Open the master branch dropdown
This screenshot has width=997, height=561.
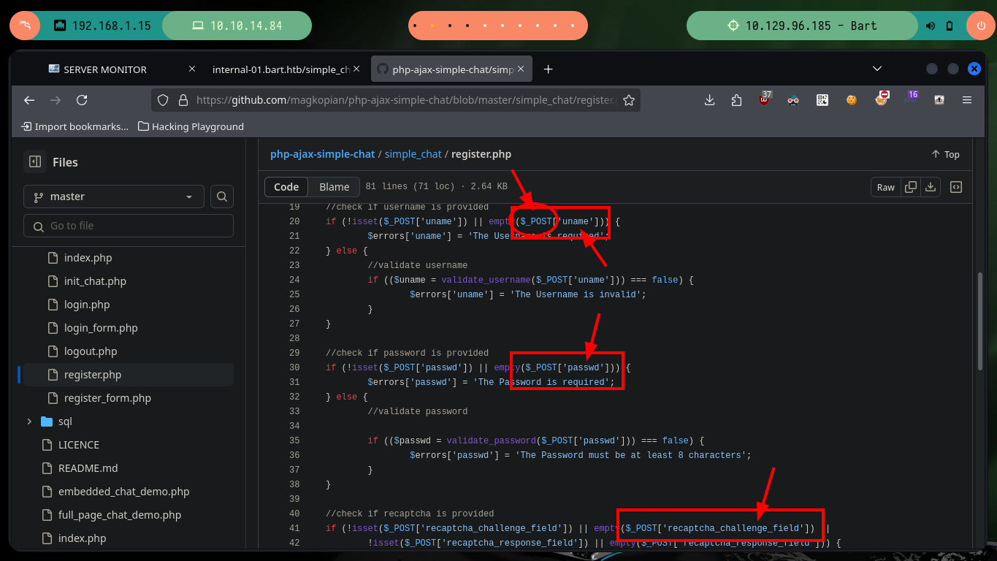[x=114, y=196]
